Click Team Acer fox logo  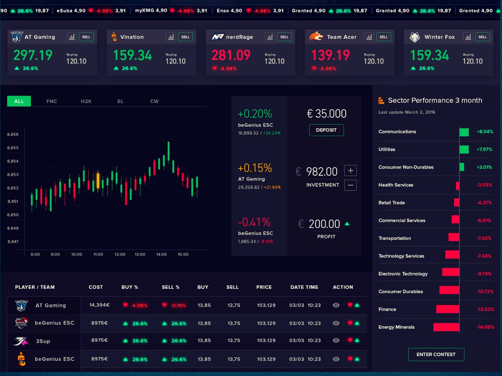(x=316, y=37)
